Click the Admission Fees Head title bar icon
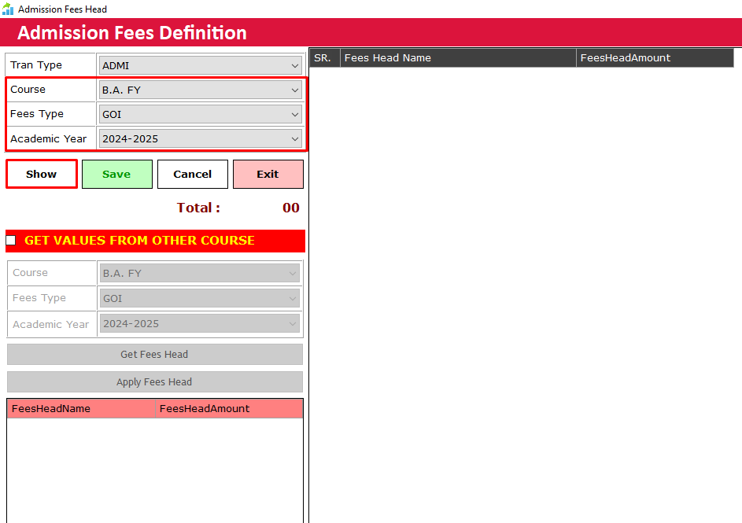 [8, 9]
